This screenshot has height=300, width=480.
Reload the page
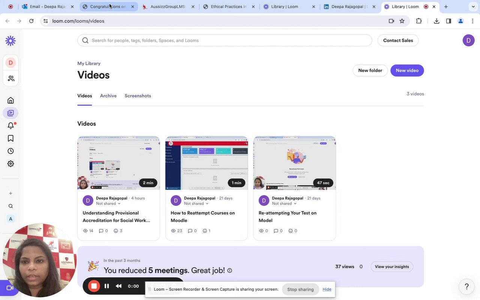pyautogui.click(x=31, y=21)
